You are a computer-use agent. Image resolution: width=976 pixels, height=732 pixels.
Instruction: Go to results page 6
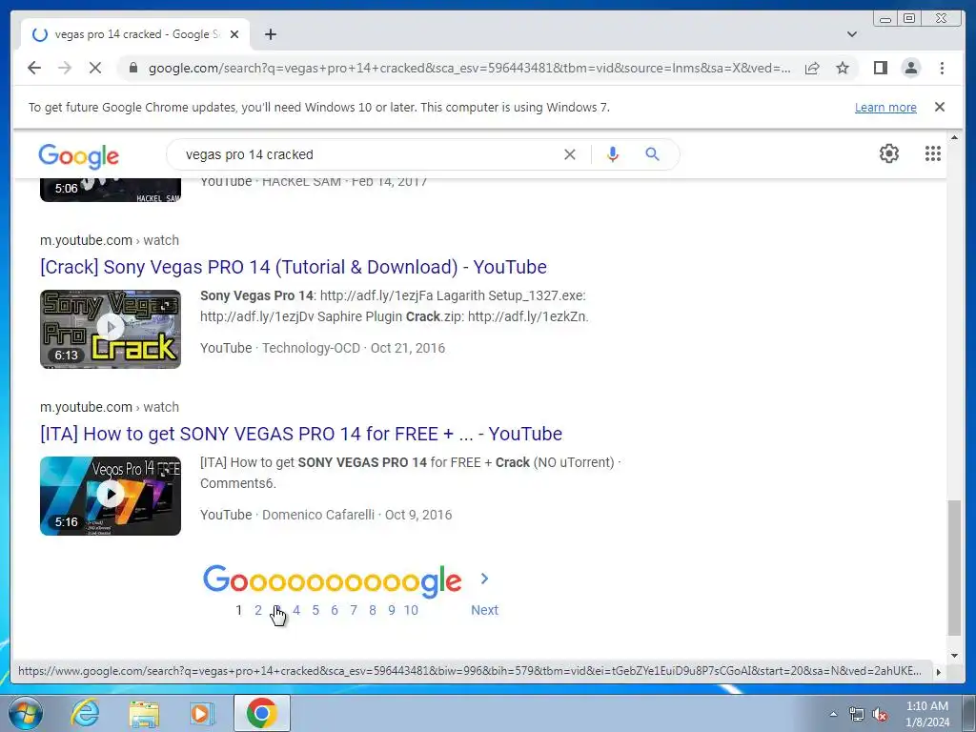pos(335,610)
